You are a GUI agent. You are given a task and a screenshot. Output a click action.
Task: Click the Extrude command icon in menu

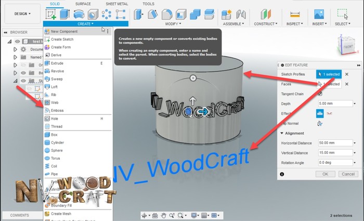(47, 63)
